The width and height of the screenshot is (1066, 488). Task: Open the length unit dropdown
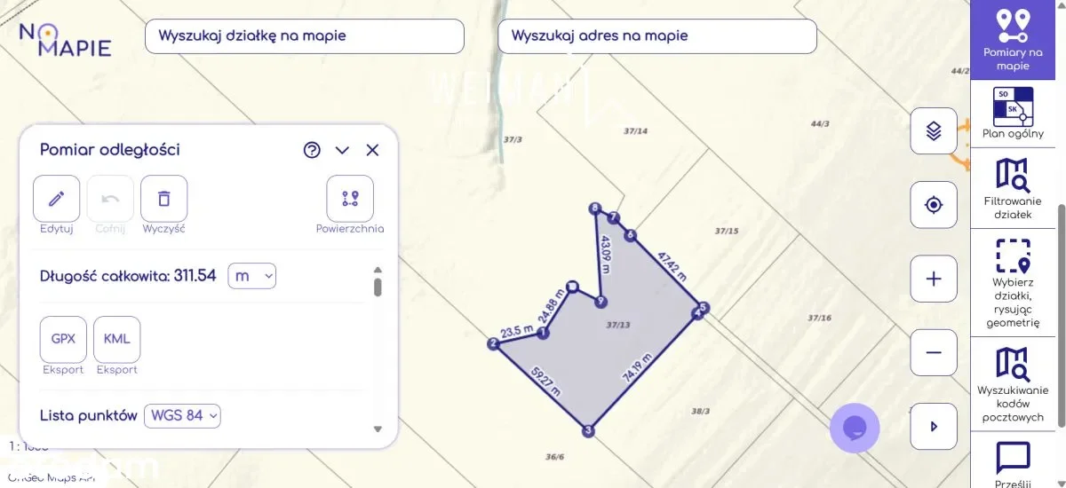tap(252, 276)
